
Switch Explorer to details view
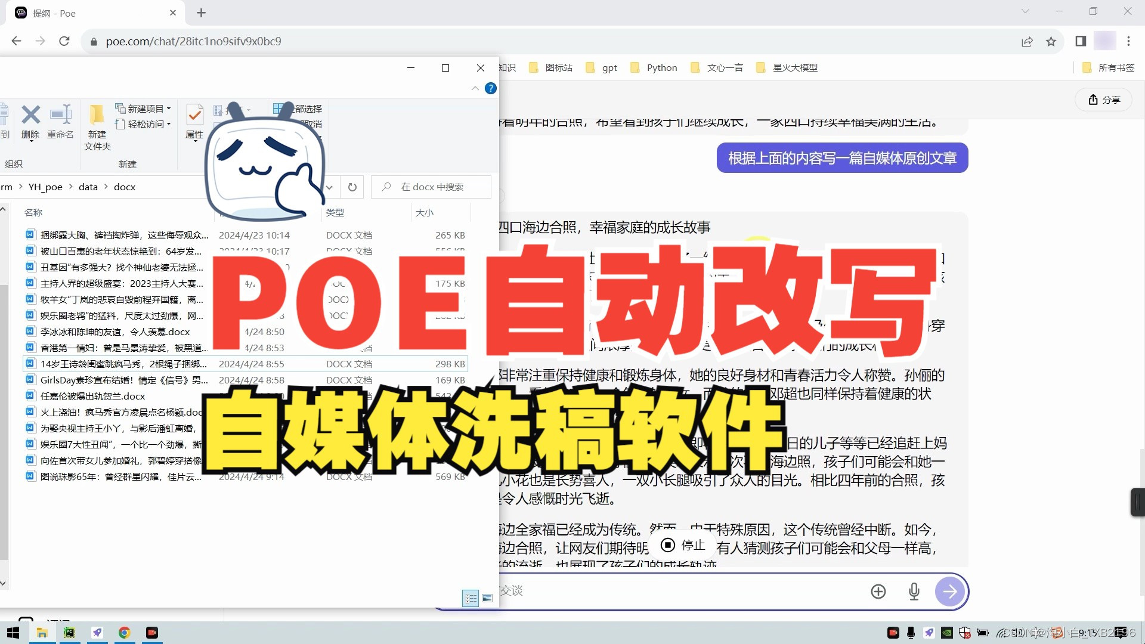(471, 598)
